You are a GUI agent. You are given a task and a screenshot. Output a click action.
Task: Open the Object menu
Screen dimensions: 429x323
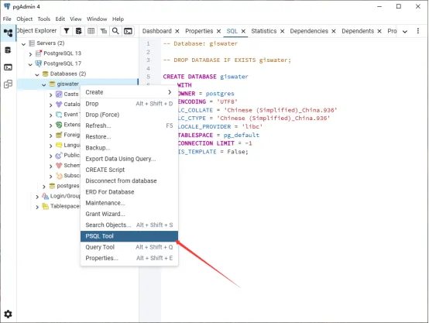point(24,19)
